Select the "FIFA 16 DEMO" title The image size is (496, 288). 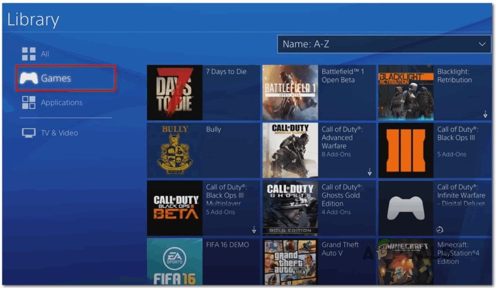click(228, 245)
